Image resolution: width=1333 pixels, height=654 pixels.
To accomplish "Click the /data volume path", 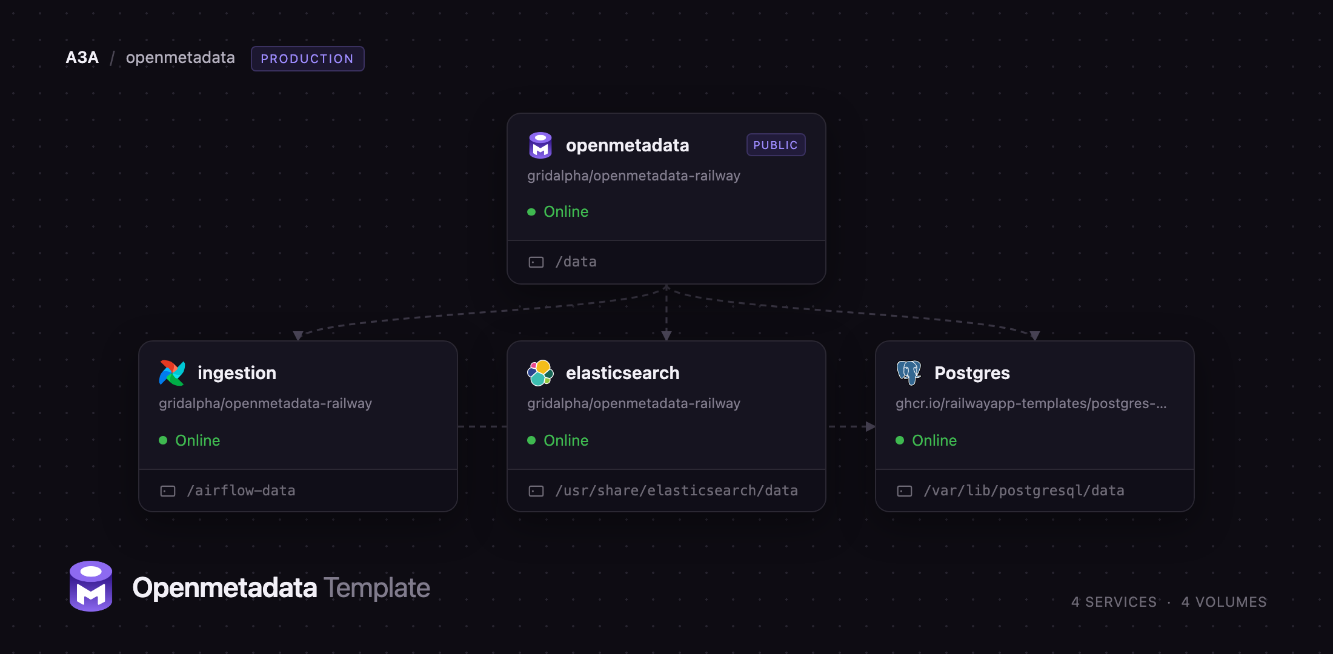I will (576, 262).
